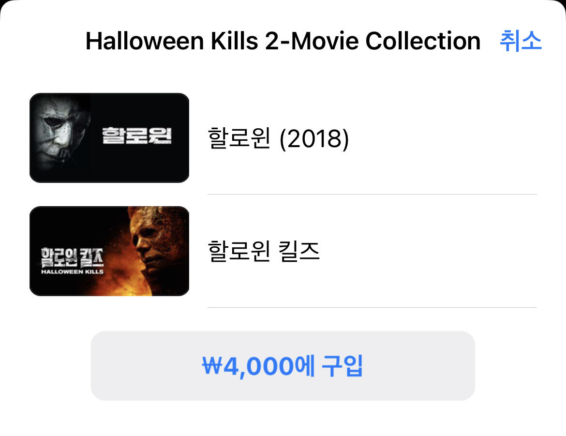This screenshot has width=566, height=436.
Task: Click the Halloween Kills 2-Movie Collection heading
Action: coord(283,41)
